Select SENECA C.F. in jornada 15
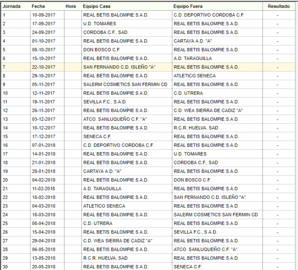298x270 pixels. click(x=97, y=136)
